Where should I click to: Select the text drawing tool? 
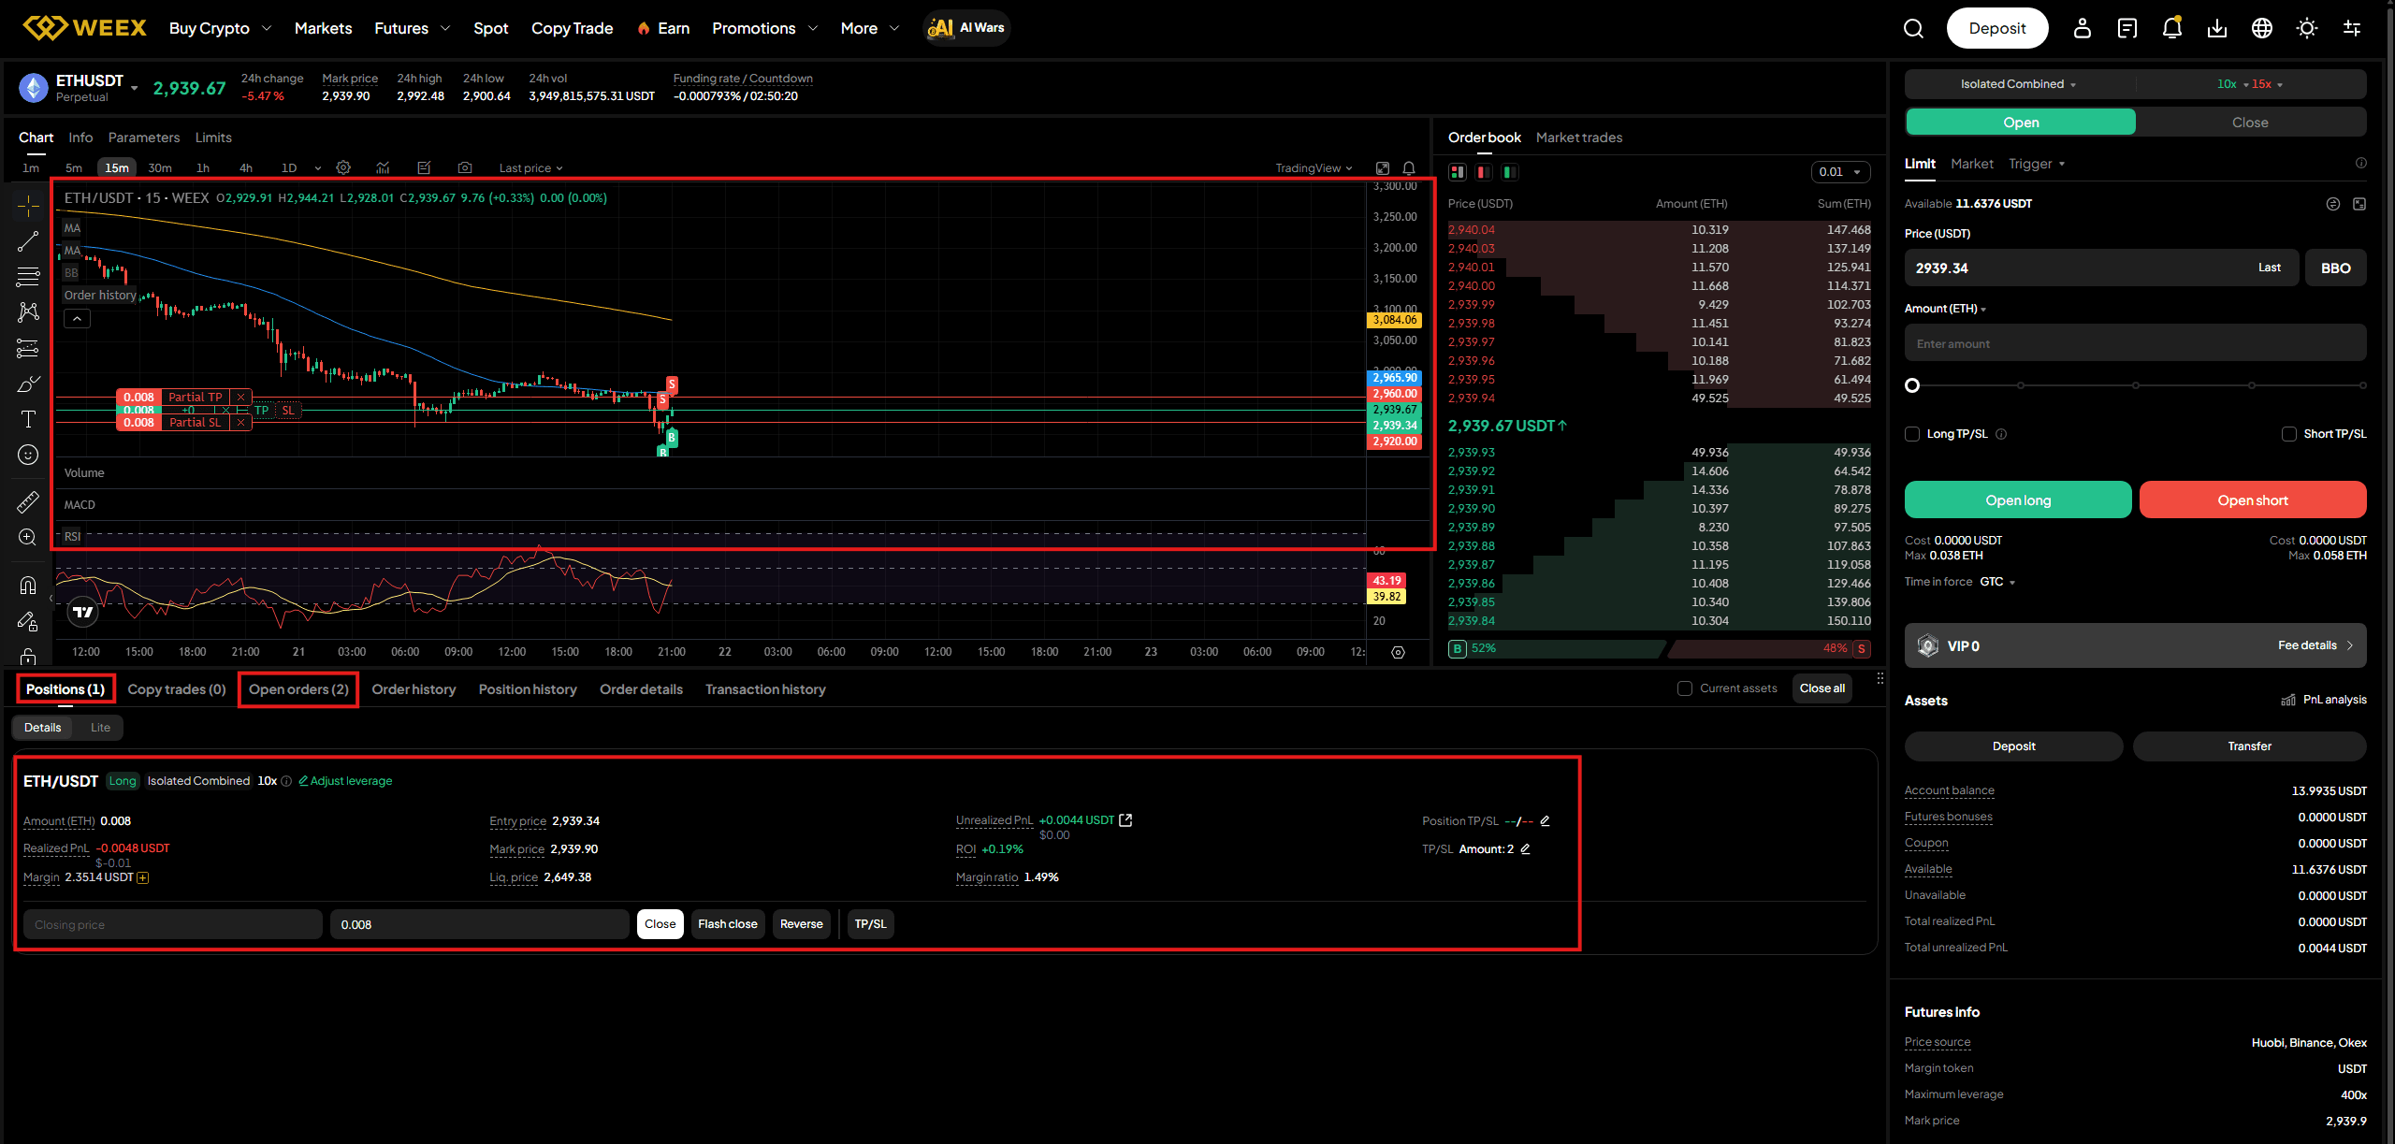pyautogui.click(x=28, y=419)
